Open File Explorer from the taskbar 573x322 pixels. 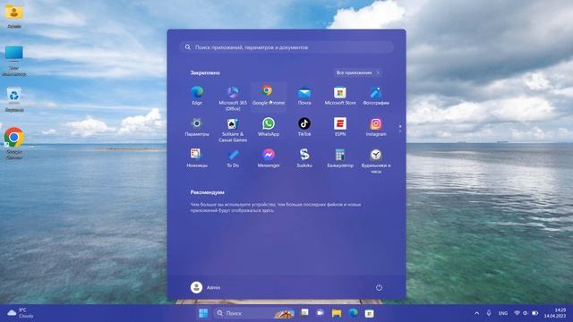tap(337, 313)
